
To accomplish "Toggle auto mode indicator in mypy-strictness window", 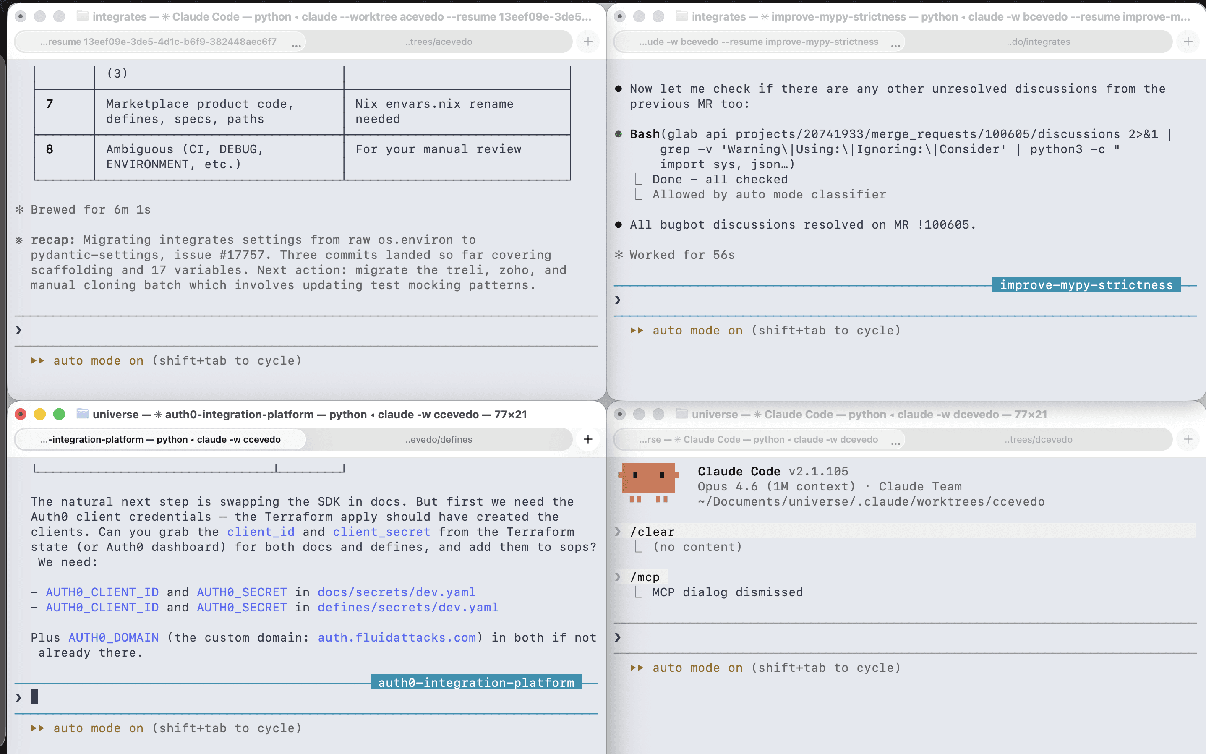I will pos(697,330).
